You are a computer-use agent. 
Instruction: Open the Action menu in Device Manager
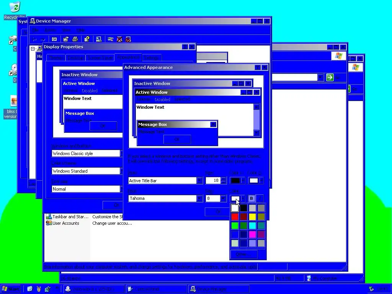[x=50, y=30]
